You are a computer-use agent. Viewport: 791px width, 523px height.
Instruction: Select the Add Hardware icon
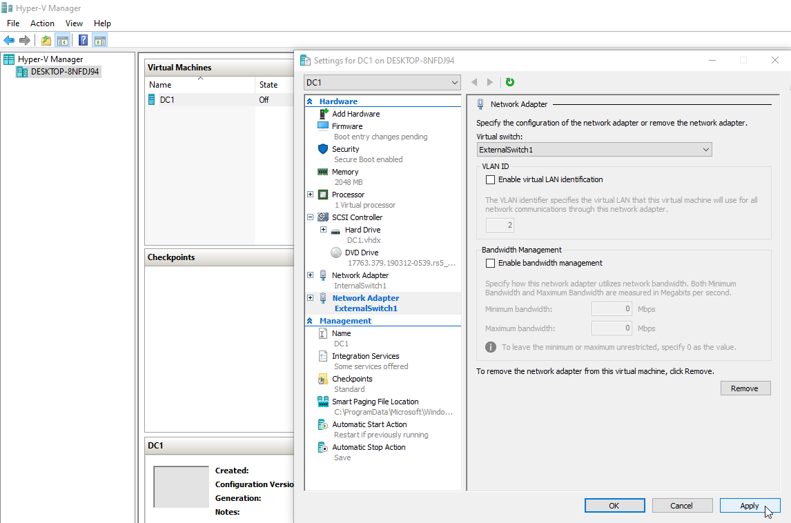(323, 114)
